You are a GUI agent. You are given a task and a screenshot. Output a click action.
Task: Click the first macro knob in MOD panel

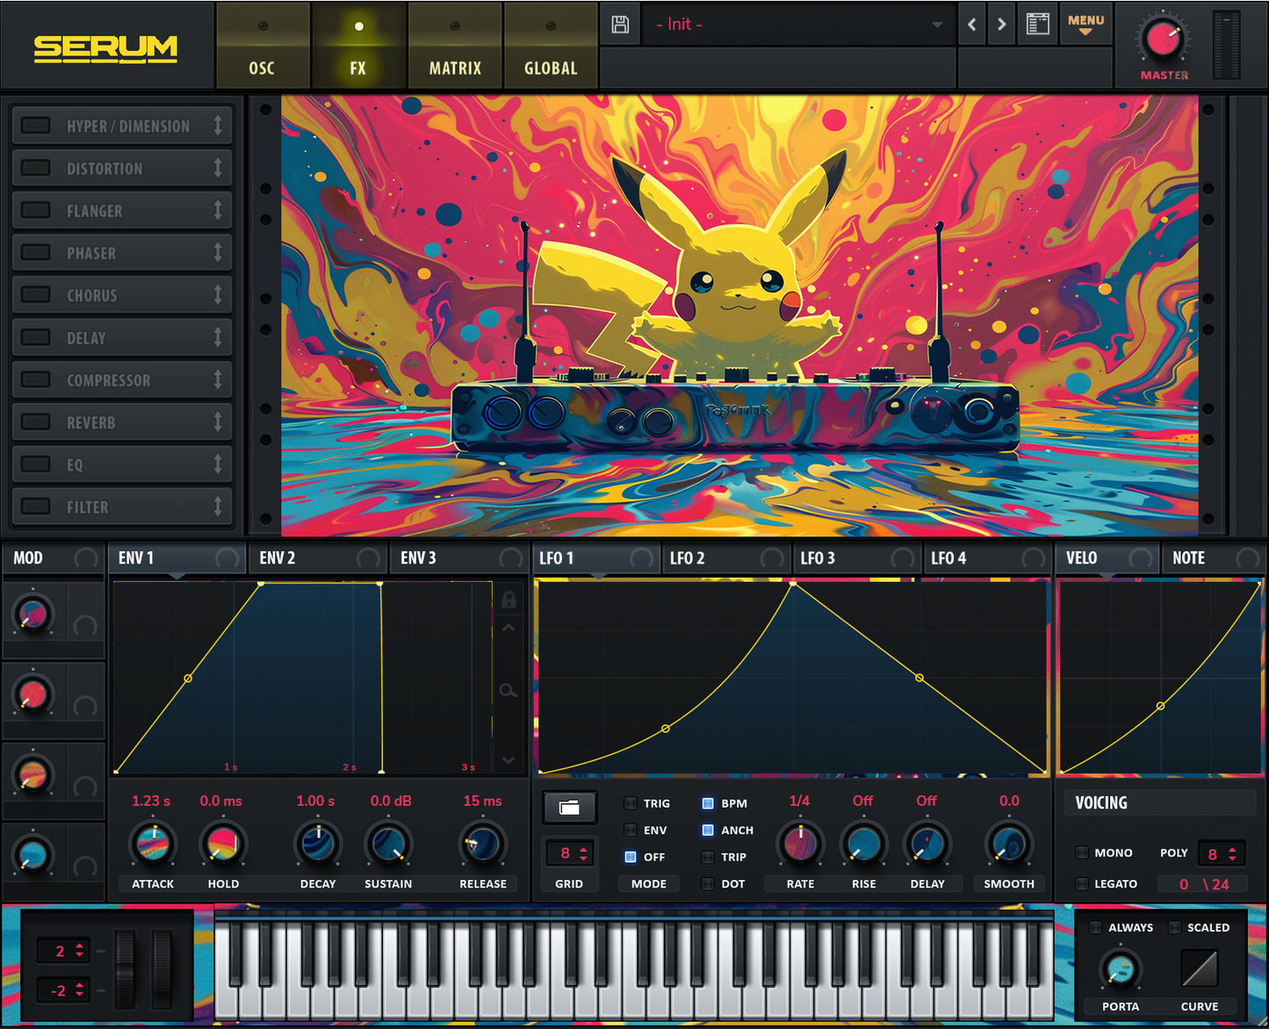click(32, 614)
